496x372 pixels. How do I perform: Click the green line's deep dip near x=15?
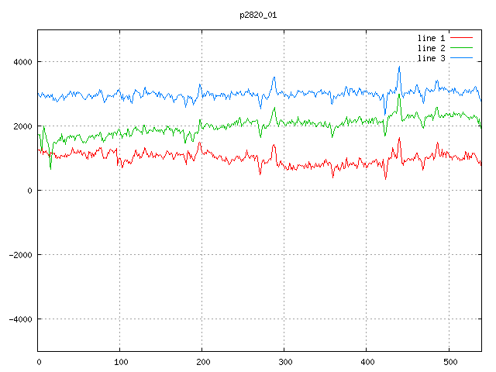tap(50, 169)
